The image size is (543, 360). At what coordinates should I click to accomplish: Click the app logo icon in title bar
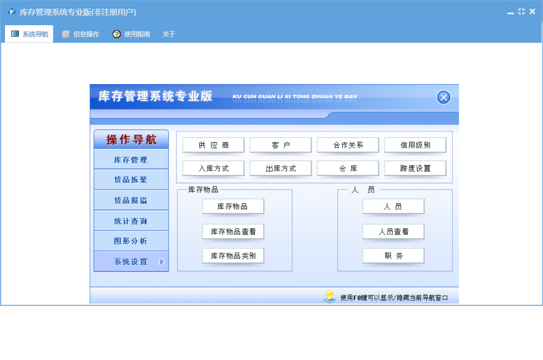tap(12, 11)
